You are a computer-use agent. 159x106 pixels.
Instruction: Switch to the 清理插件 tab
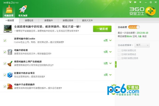[48, 20]
